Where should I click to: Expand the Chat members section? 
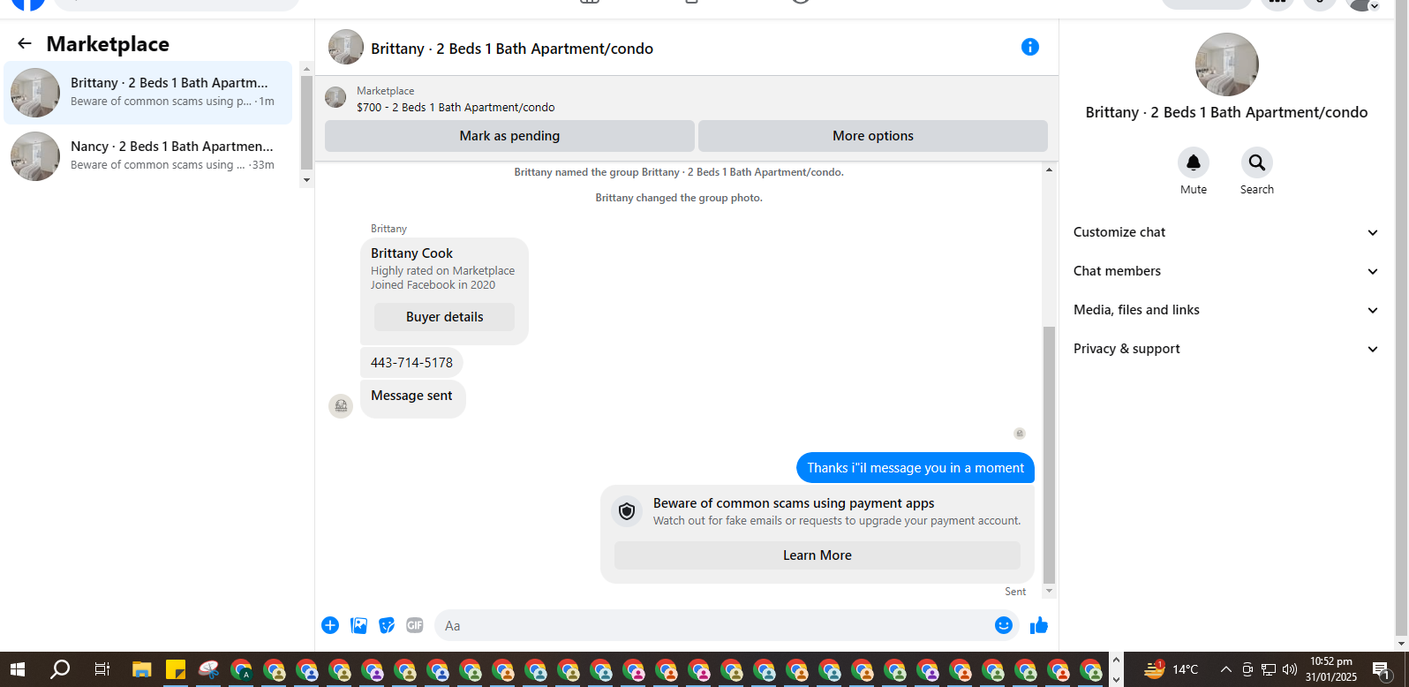tap(1225, 271)
